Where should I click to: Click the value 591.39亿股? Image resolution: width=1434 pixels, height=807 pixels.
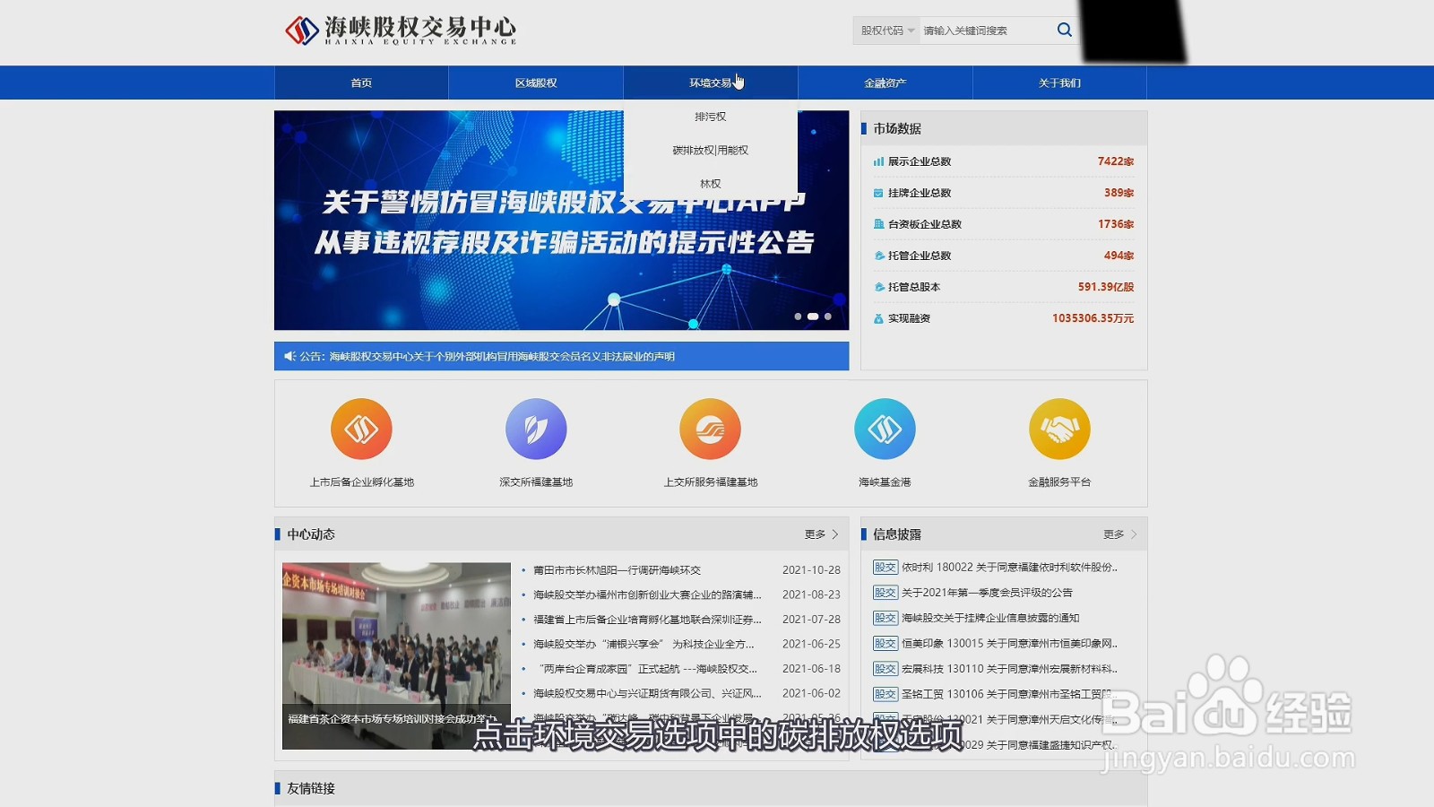[x=1106, y=287]
